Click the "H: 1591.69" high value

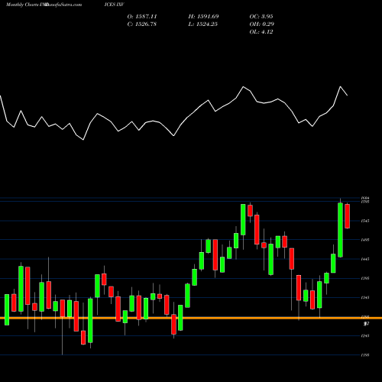point(203,17)
